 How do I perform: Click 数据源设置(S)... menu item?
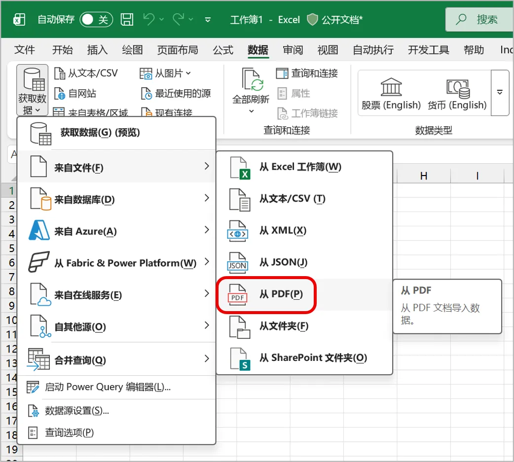(x=116, y=411)
